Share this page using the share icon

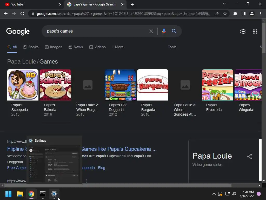(217, 14)
